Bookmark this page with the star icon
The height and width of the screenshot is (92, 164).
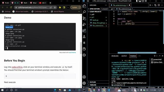55,7
